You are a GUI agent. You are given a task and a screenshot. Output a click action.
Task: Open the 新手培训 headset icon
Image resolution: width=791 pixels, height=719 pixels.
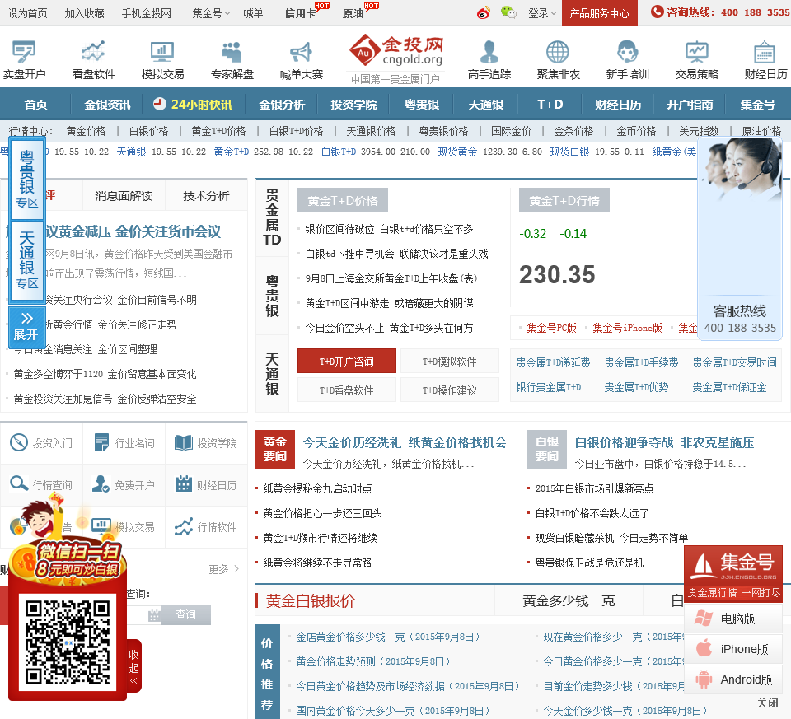pyautogui.click(x=627, y=51)
